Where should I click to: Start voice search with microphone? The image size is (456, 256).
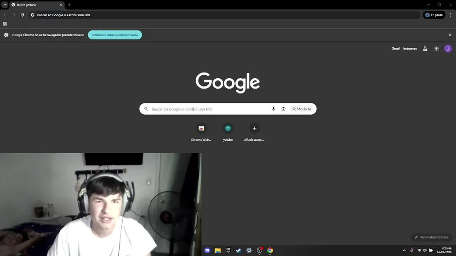pos(274,109)
